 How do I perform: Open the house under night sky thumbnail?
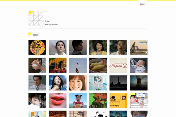point(119,114)
